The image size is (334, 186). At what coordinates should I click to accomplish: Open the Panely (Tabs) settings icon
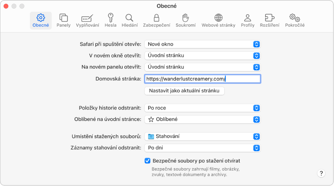(63, 18)
